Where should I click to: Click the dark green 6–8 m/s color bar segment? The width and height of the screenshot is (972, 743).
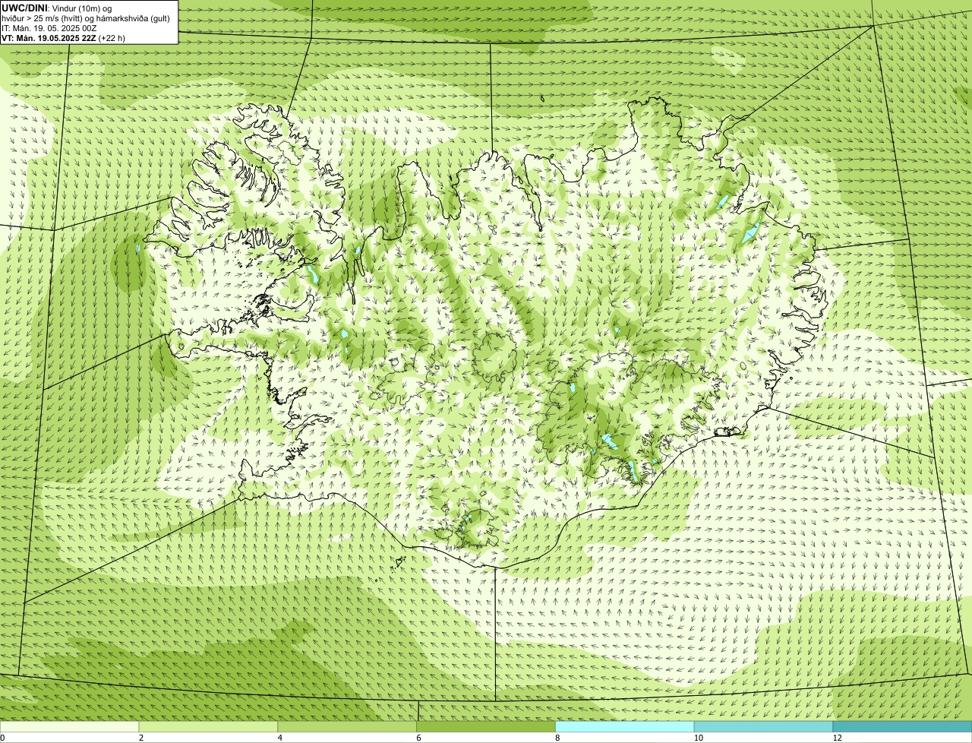(487, 727)
